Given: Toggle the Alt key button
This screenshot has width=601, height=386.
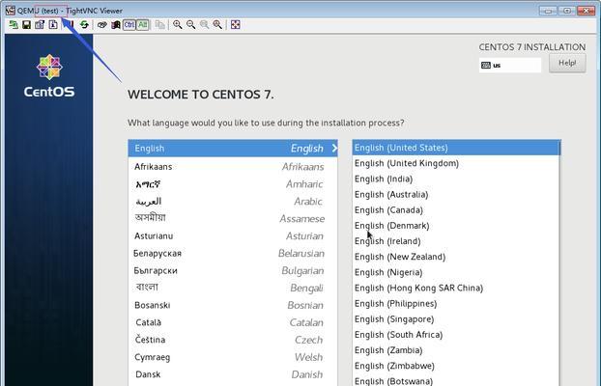Looking at the screenshot, I should pos(143,25).
